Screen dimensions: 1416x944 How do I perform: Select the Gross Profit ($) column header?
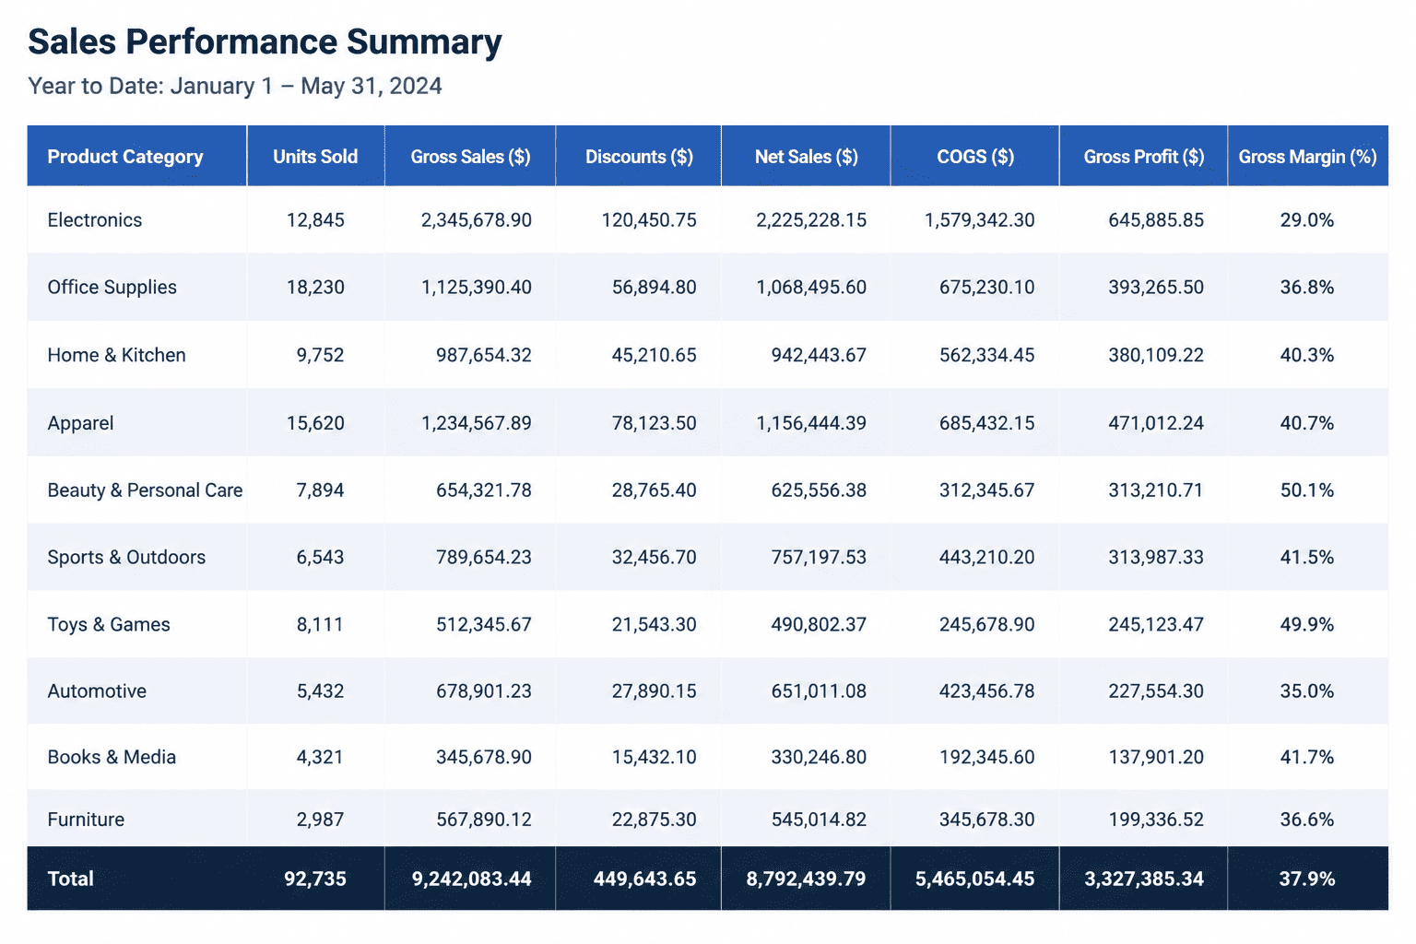click(x=1144, y=157)
